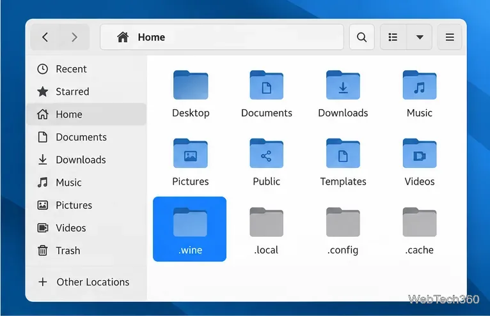Select the hidden .config folder
490x316 pixels.
point(343,222)
